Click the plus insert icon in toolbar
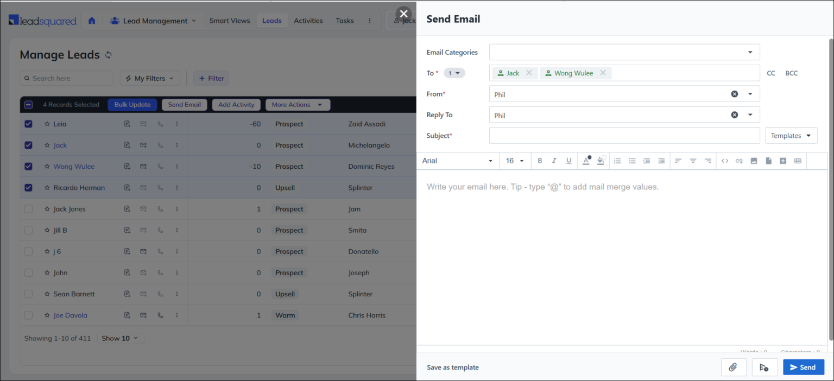 pos(783,161)
